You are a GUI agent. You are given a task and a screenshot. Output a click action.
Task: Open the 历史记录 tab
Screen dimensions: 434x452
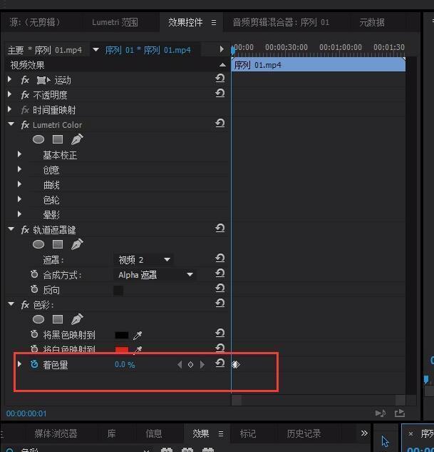[304, 433]
